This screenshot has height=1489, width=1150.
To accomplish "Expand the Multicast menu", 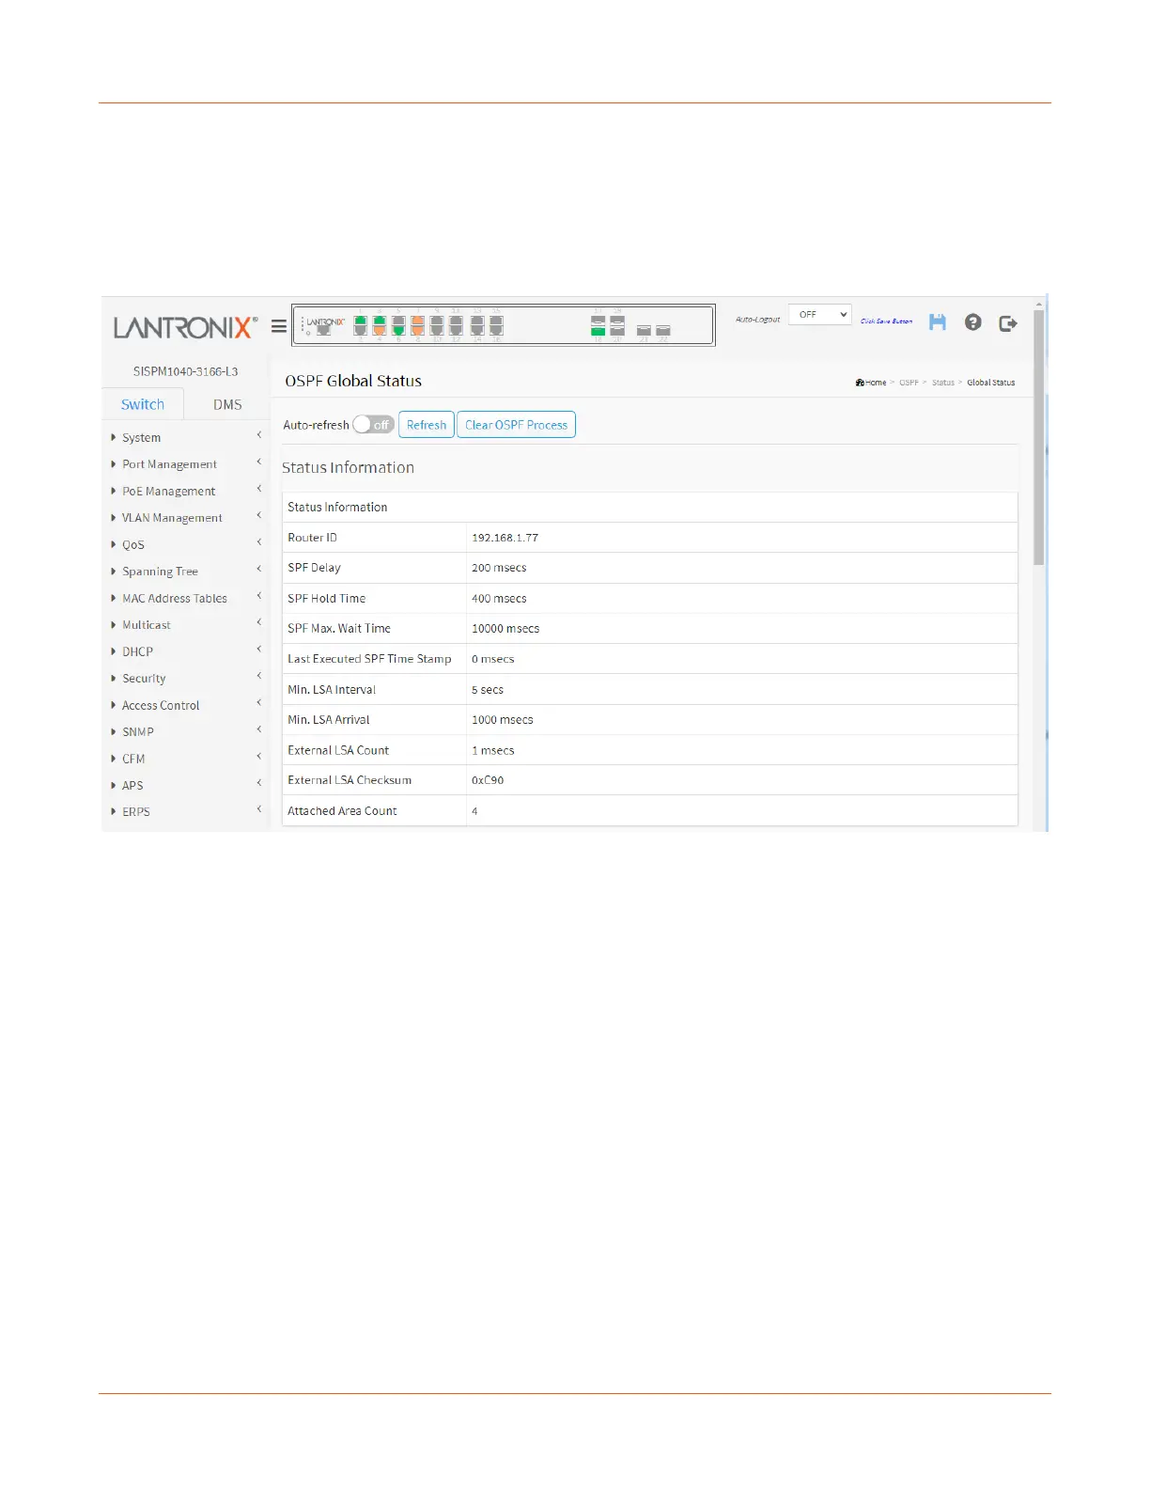I will click(186, 625).
